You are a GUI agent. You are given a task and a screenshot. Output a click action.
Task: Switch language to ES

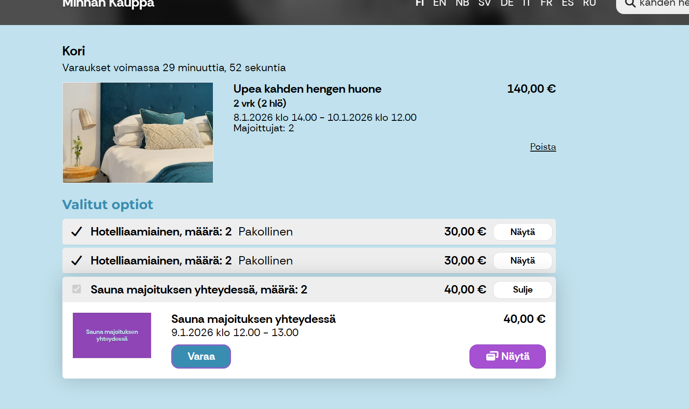568,4
